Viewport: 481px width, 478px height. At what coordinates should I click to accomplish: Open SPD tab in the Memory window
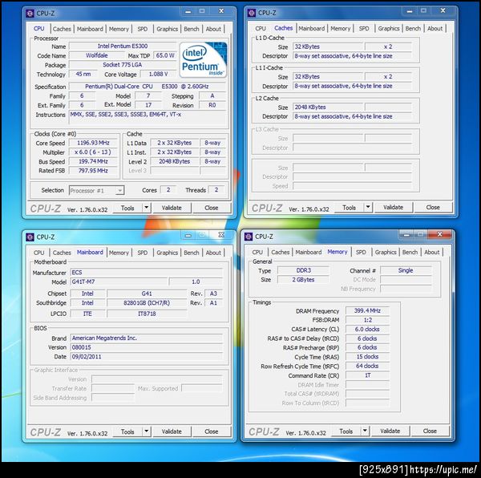361,252
